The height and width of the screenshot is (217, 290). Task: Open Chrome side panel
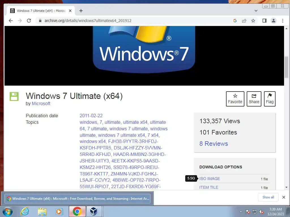(265, 21)
